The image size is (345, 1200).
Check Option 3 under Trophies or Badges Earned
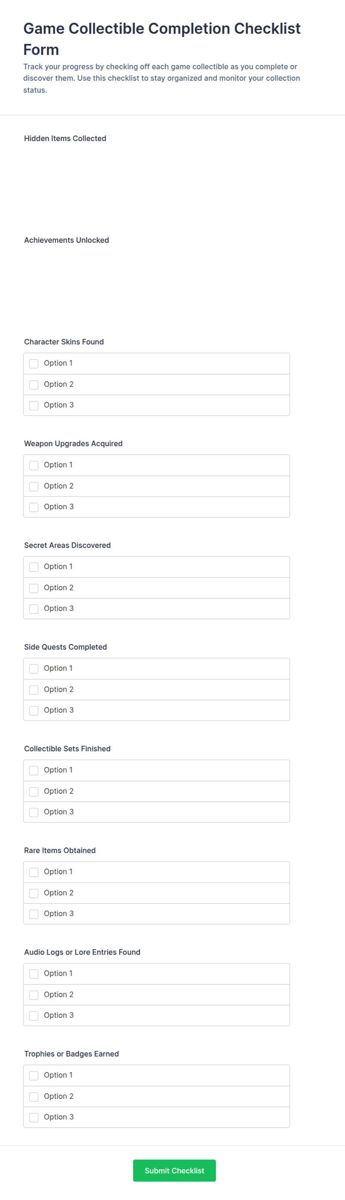click(x=33, y=1117)
